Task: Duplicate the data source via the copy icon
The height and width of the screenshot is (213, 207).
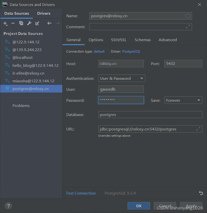Action: [21, 23]
